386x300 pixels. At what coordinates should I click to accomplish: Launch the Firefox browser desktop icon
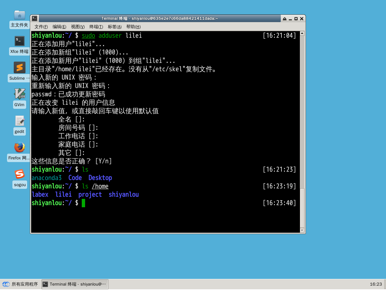point(19,147)
